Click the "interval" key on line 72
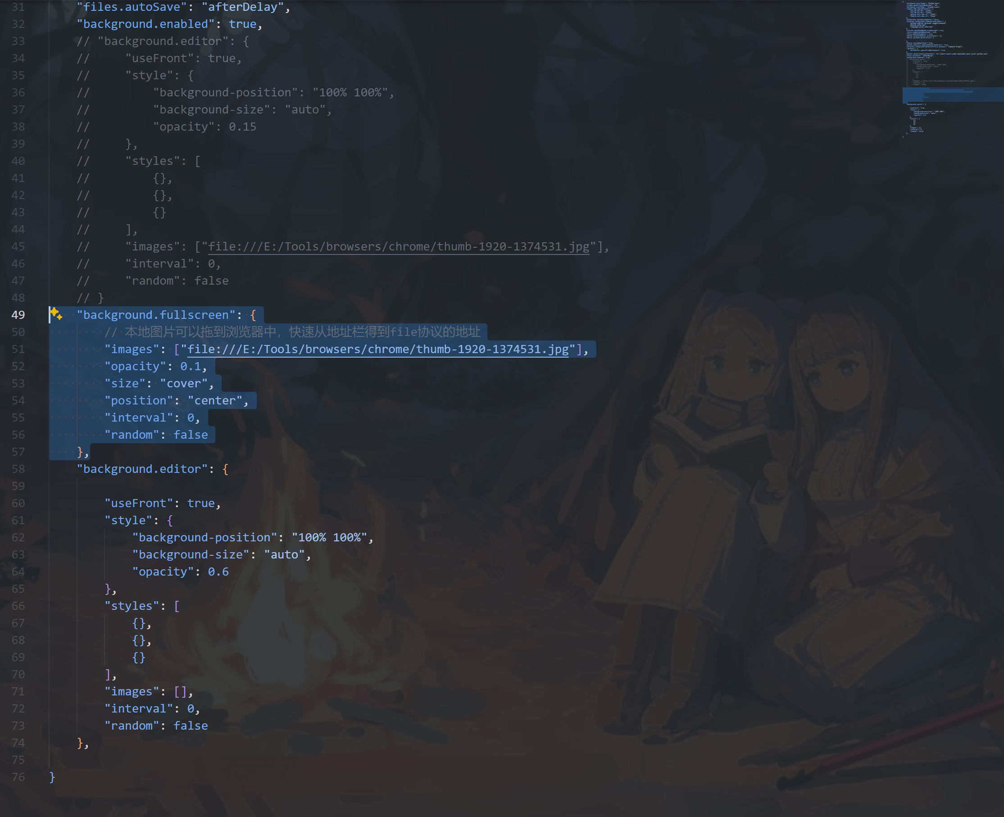This screenshot has width=1004, height=817. (x=139, y=708)
